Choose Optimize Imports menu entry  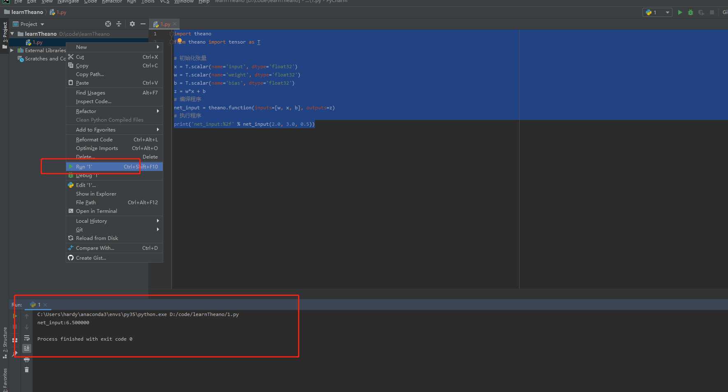pyautogui.click(x=115, y=148)
